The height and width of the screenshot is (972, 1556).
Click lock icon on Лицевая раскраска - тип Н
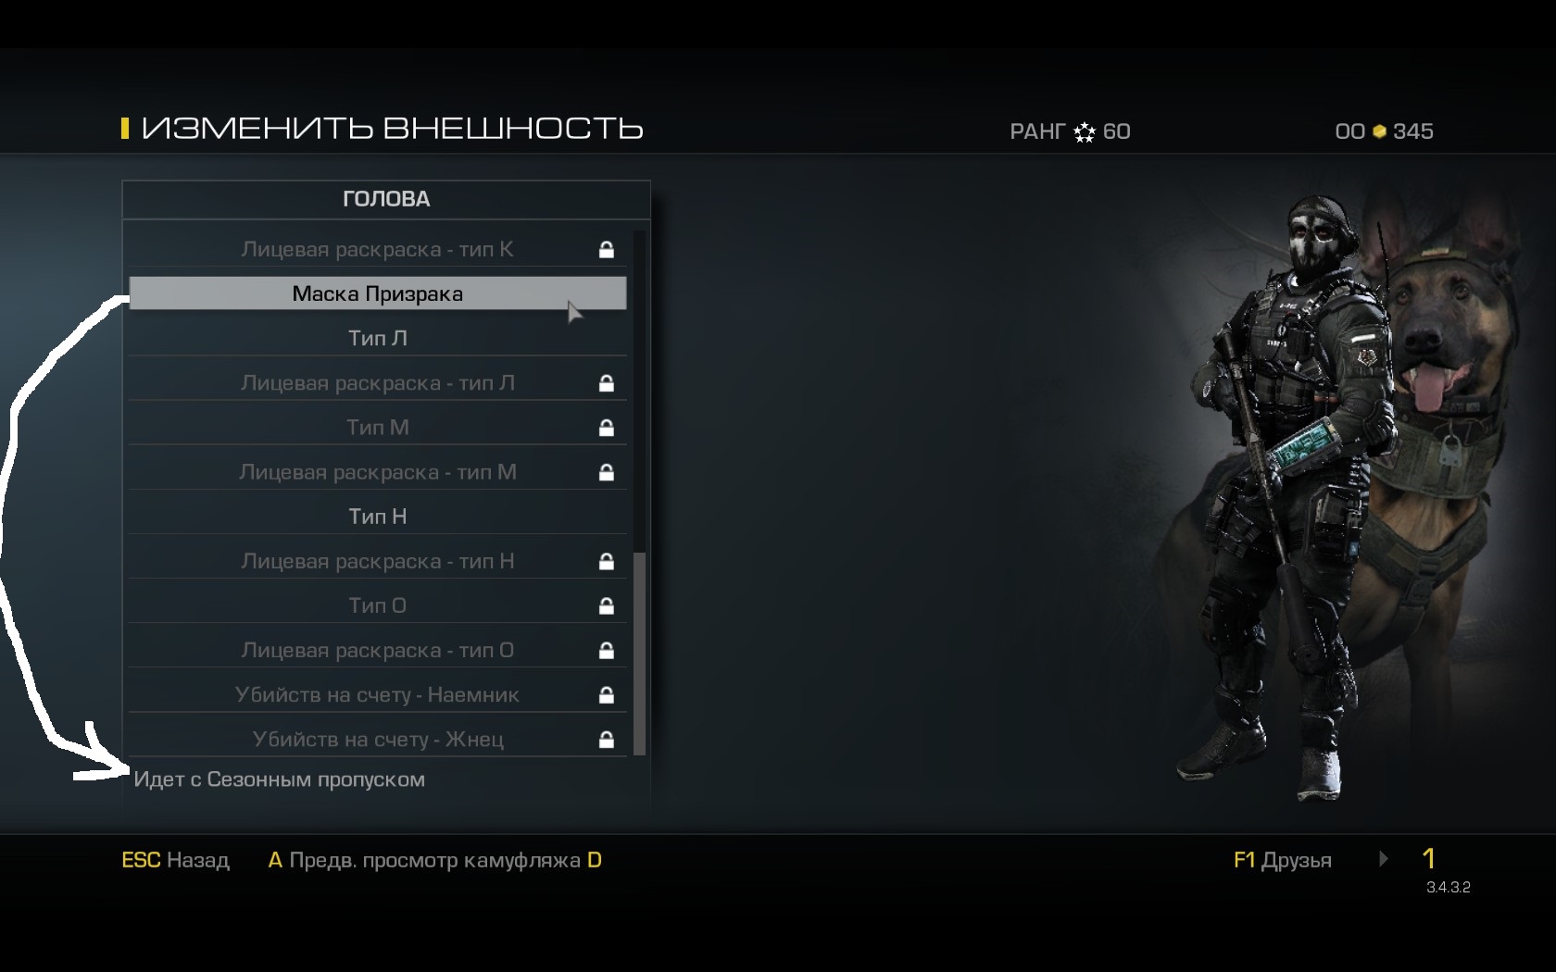(x=606, y=562)
